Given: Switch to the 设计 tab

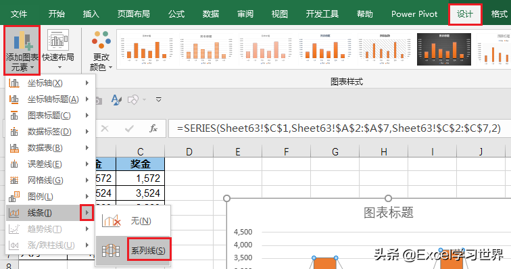Looking at the screenshot, I should [x=465, y=14].
